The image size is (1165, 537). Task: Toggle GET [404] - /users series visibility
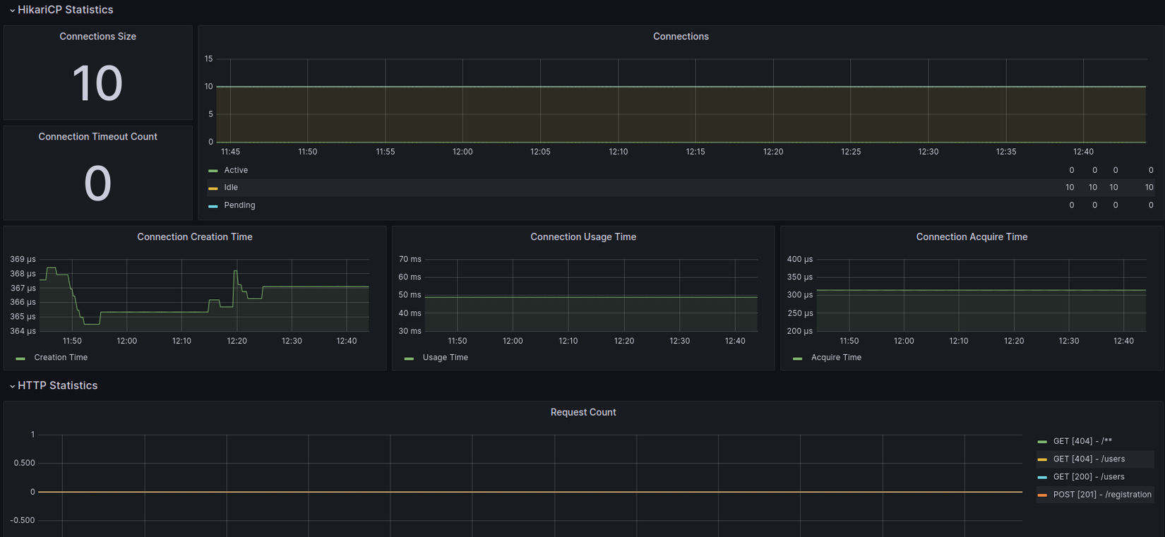1089,459
